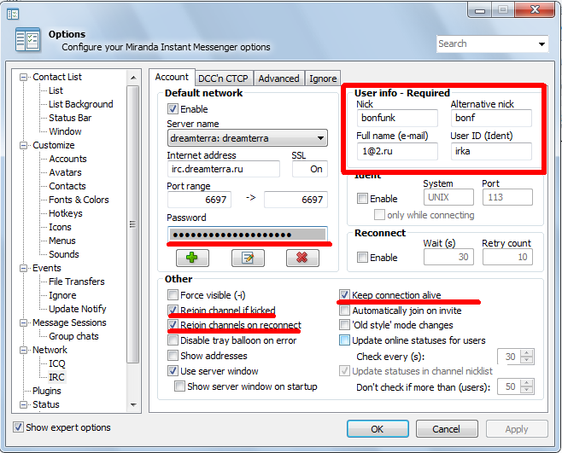This screenshot has height=453, width=562.
Task: Click the Alternative nick field
Action: pyautogui.click(x=491, y=119)
